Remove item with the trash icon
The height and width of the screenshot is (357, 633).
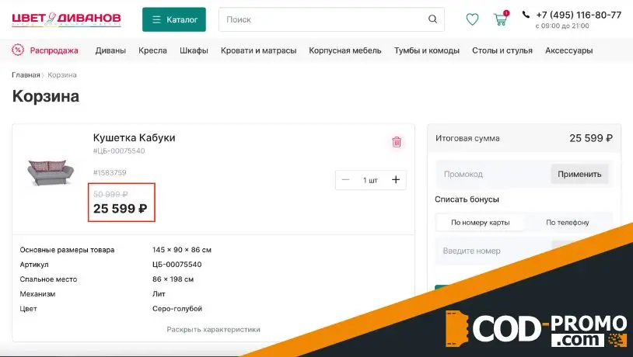tap(397, 142)
